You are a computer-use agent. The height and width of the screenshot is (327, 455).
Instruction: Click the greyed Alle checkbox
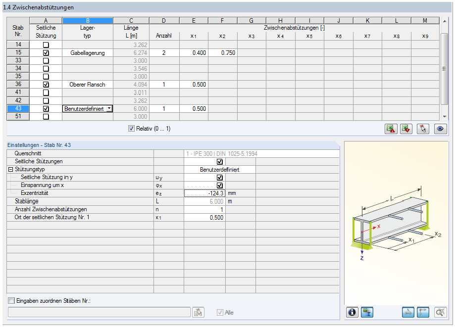coord(220,312)
